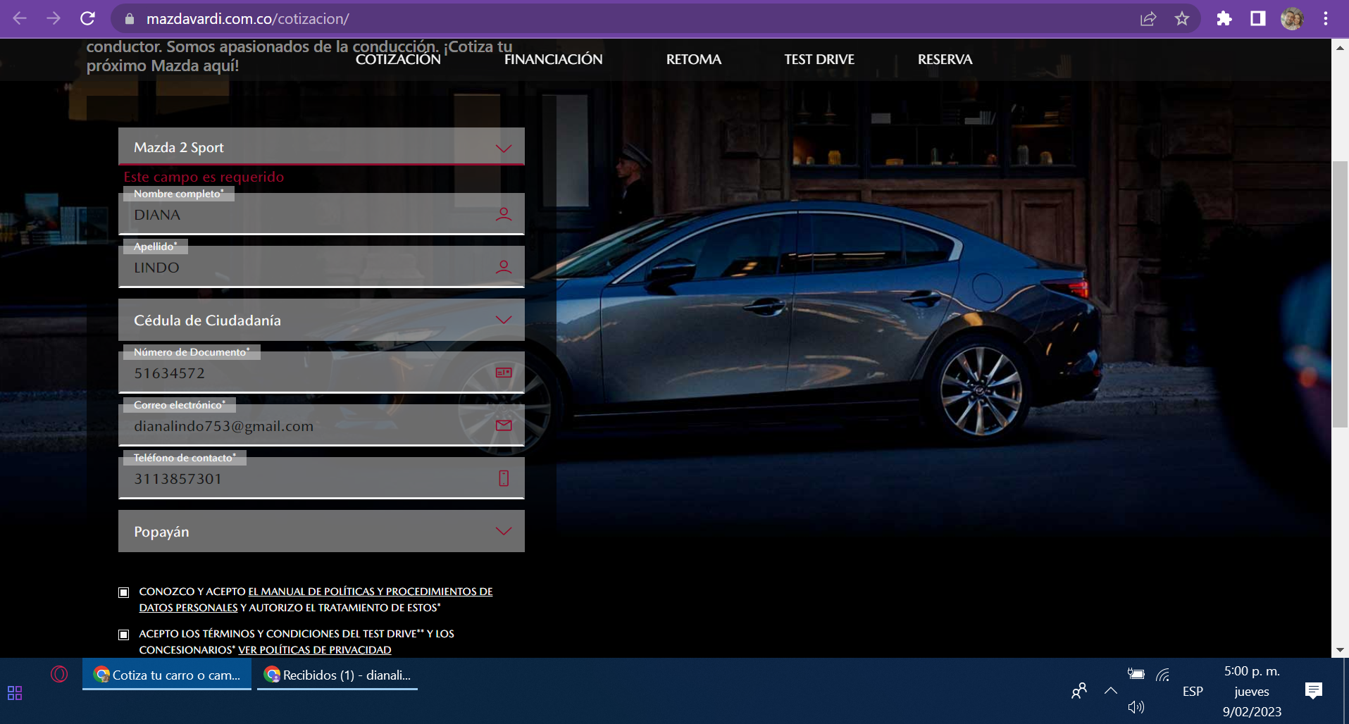Click the ID card icon in document field
This screenshot has width=1349, height=724.
[504, 373]
